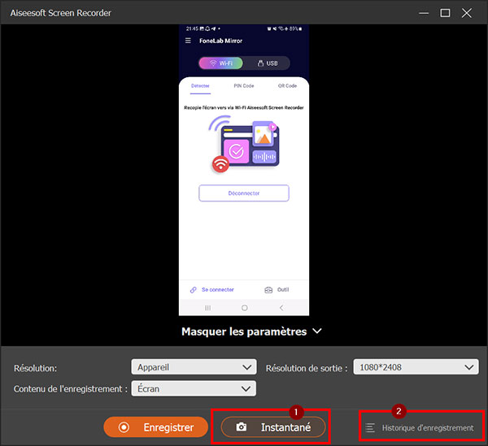
Task: Select the WiFi connection mode toggle
Action: tap(221, 63)
